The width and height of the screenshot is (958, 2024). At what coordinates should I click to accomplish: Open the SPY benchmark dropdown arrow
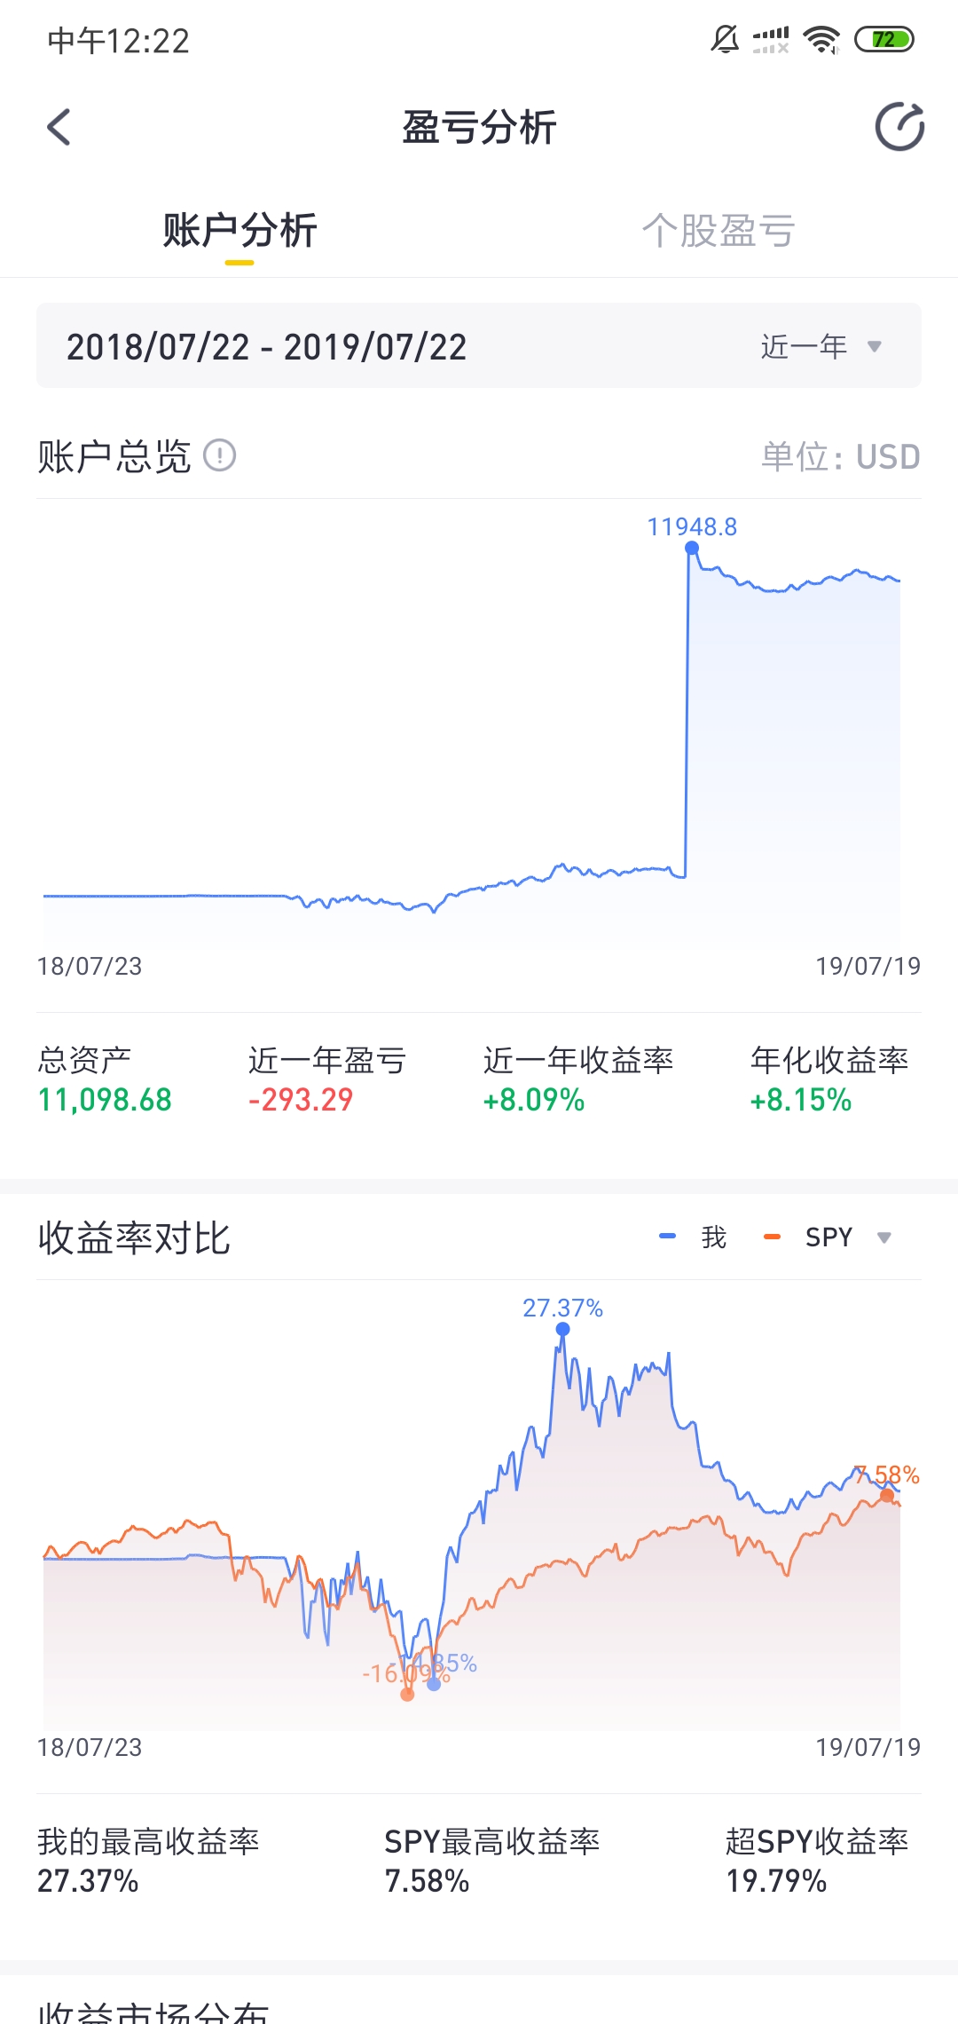[x=883, y=1237]
